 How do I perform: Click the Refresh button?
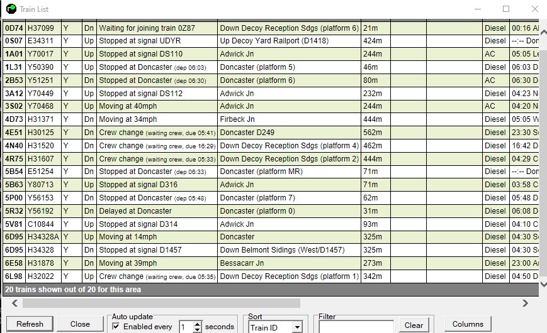30,324
